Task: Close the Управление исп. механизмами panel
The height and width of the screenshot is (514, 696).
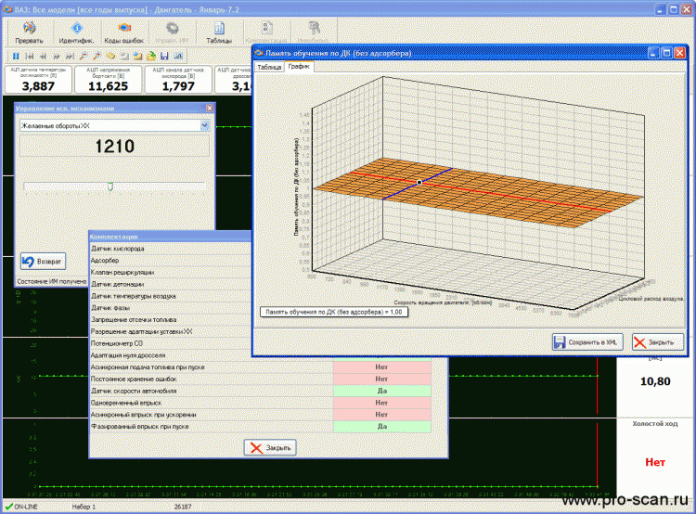Action: coord(209,109)
